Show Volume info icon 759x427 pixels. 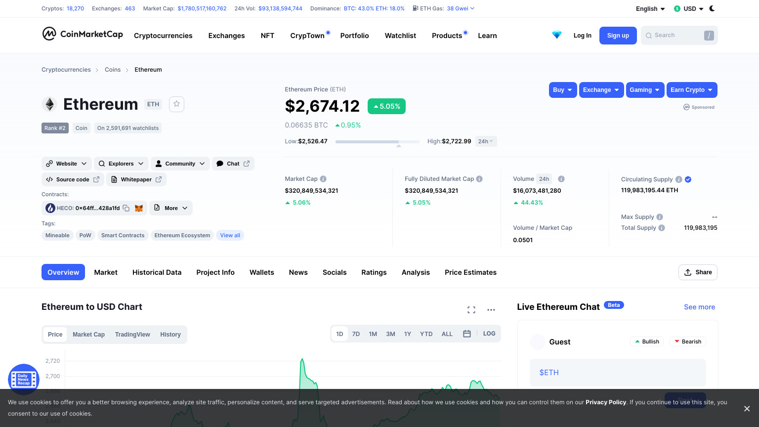click(x=561, y=179)
